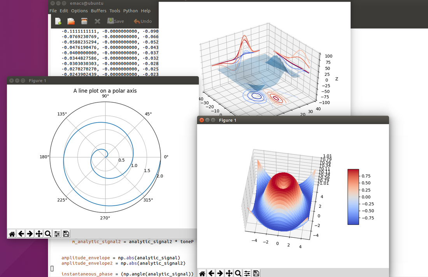Open the Python menu in emacs
Image resolution: width=428 pixels, height=277 pixels.
(x=130, y=11)
